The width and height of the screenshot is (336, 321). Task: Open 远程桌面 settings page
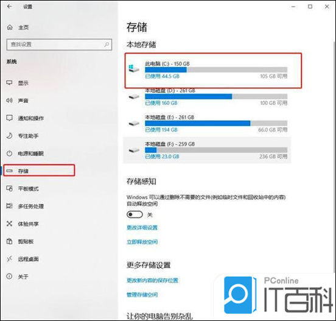tap(28, 259)
